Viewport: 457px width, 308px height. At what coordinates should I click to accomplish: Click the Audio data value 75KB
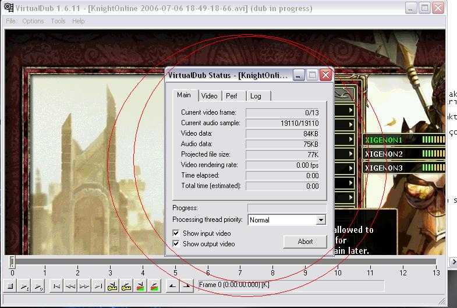tap(283, 144)
